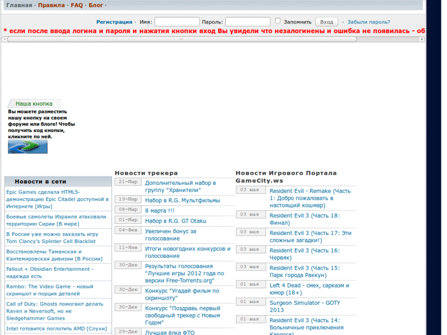The width and height of the screenshot is (447, 335).
Task: Open the Главная navigation link
Action: tap(19, 5)
